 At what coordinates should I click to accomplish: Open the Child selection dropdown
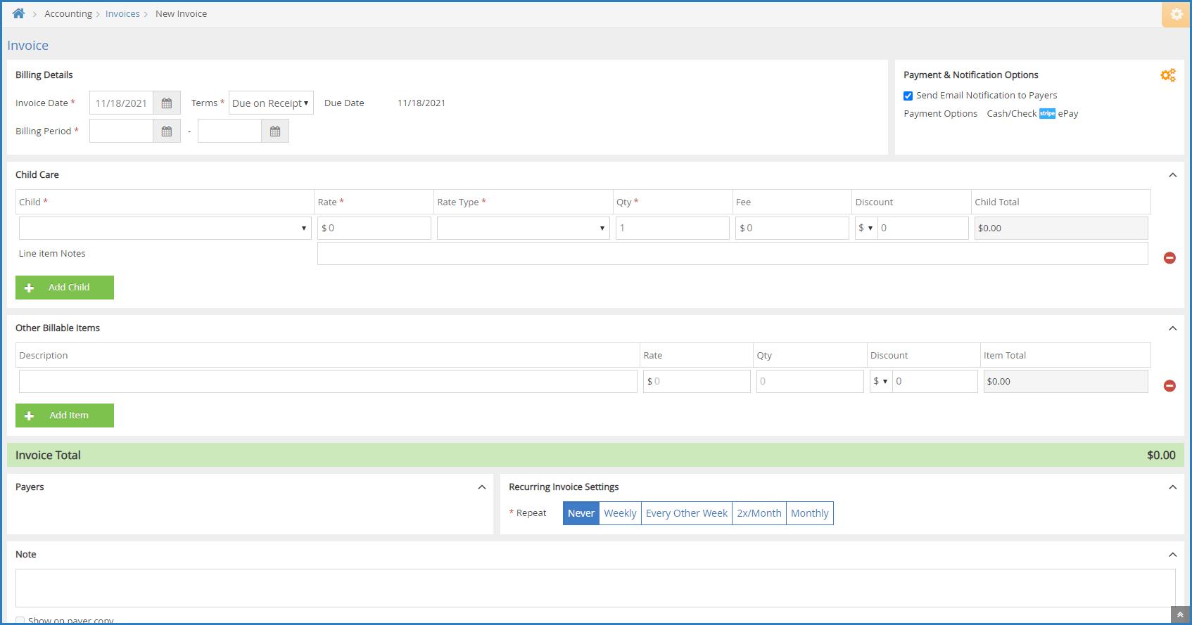tap(165, 228)
